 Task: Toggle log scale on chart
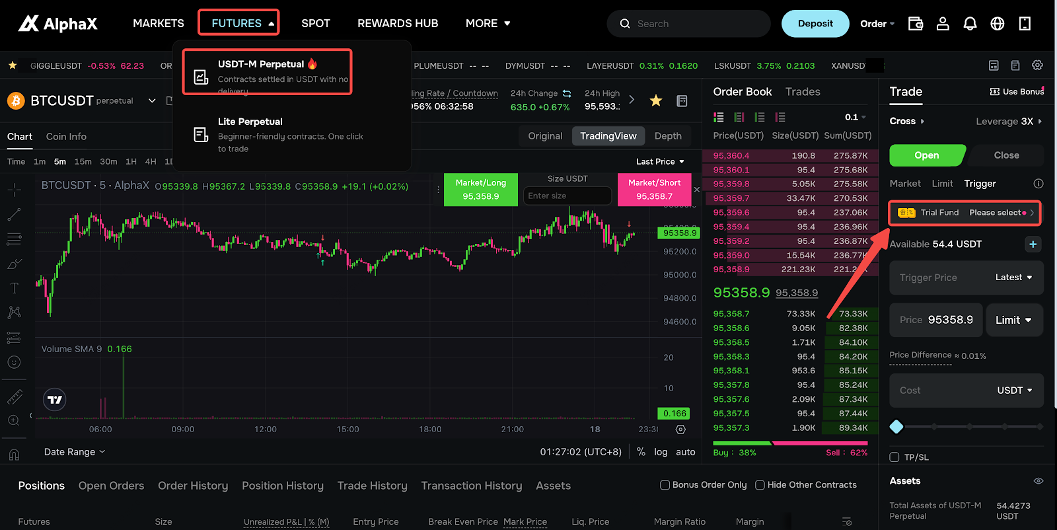(x=661, y=452)
